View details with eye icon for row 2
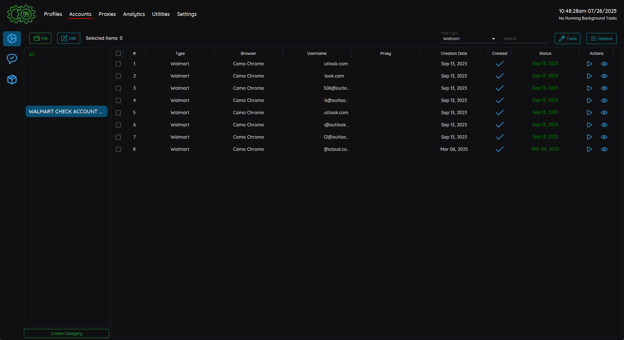 (604, 76)
